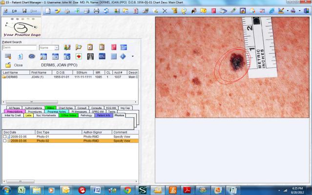Open the arrow dropdown just before the last toolbar icon
This screenshot has width=312, height=195.
pos(299,11)
